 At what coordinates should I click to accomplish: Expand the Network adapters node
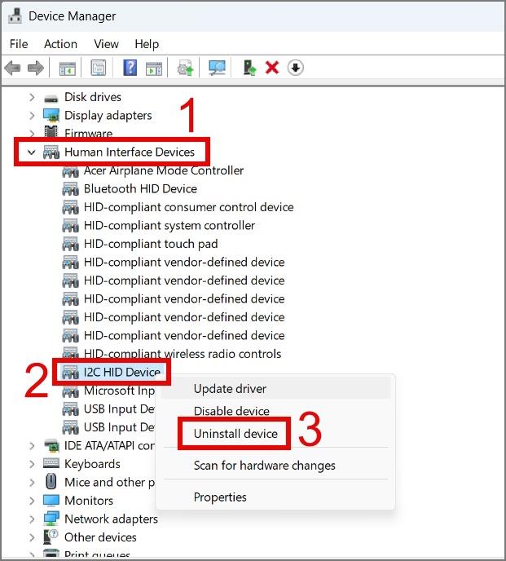32,519
